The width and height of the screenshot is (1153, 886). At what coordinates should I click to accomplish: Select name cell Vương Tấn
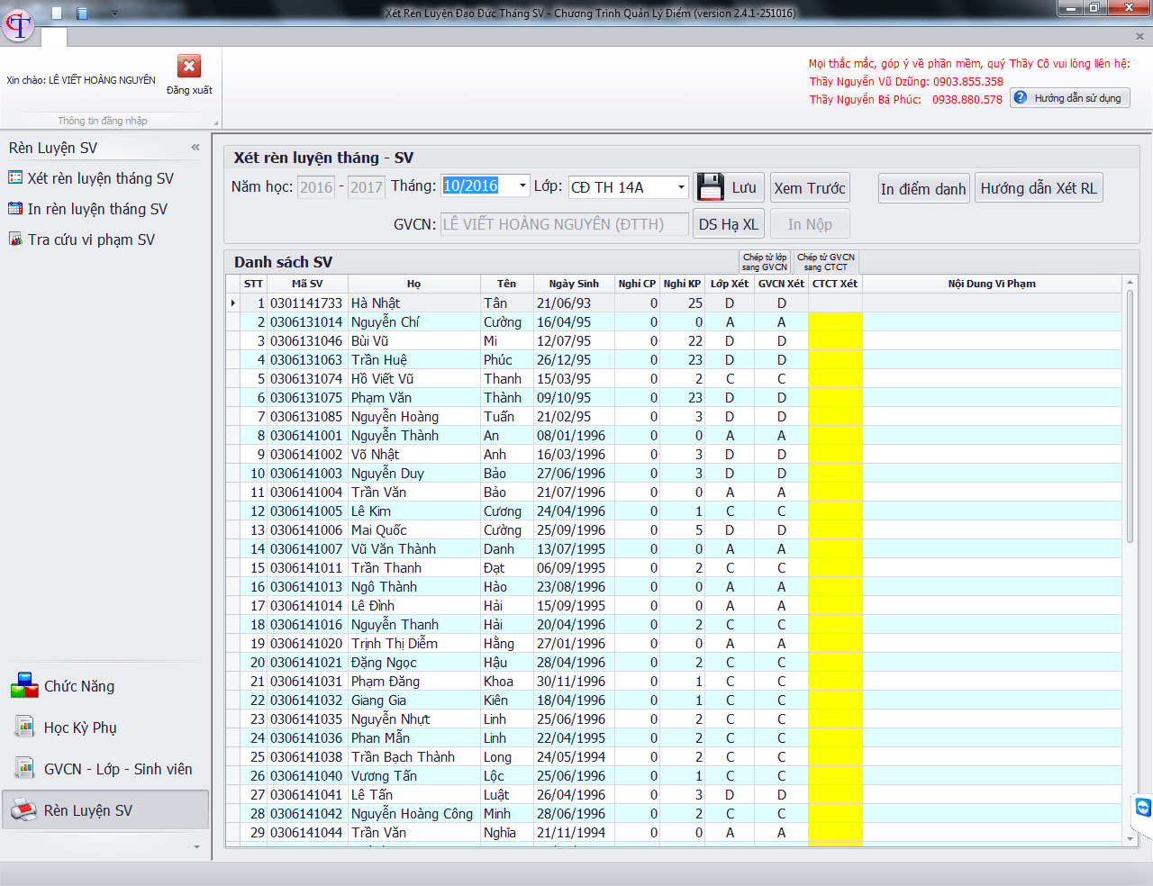click(x=414, y=776)
